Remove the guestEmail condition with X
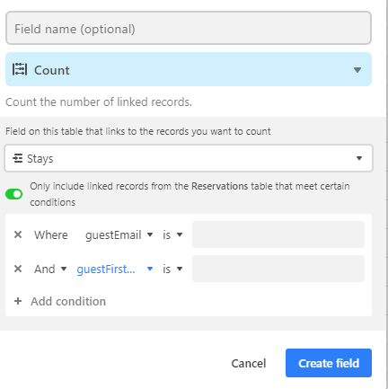The height and width of the screenshot is (389, 388). click(18, 234)
